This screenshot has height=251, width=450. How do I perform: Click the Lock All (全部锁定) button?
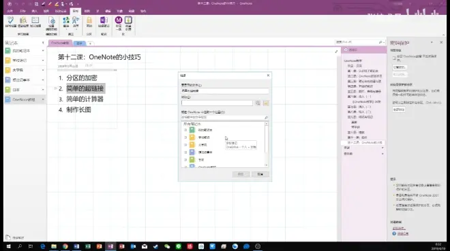(399, 110)
